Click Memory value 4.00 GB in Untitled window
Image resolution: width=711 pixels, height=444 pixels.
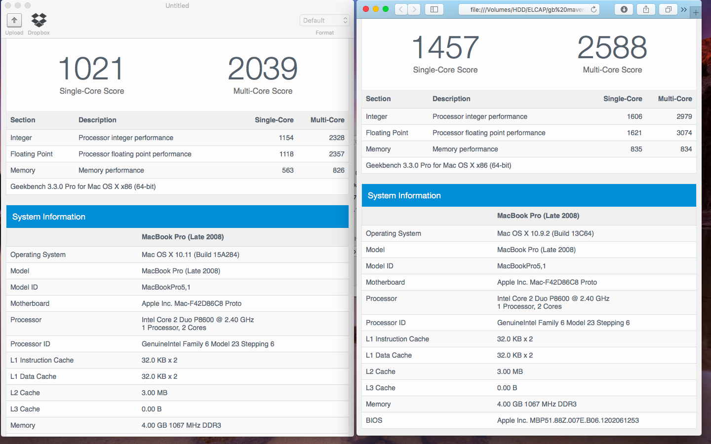tap(181, 425)
